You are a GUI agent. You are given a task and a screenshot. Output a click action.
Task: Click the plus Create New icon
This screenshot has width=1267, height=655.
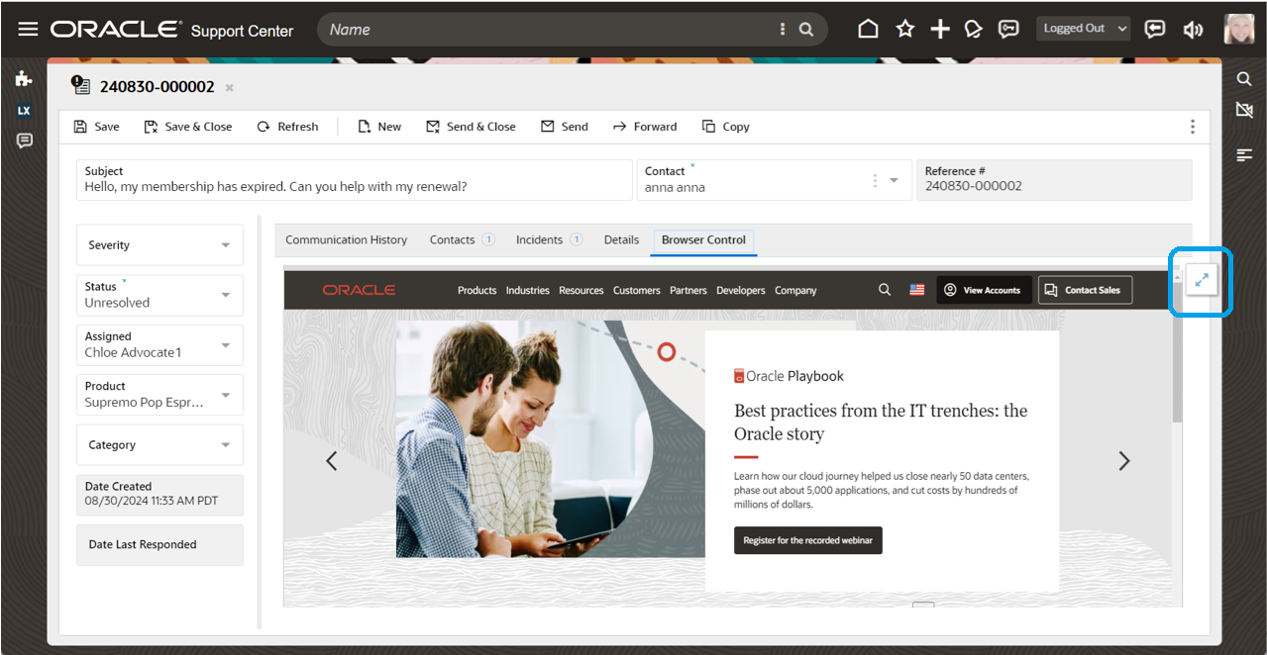(x=940, y=29)
